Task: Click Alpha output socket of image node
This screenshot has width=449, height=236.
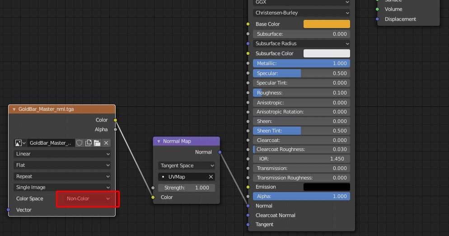Action: tap(115, 129)
